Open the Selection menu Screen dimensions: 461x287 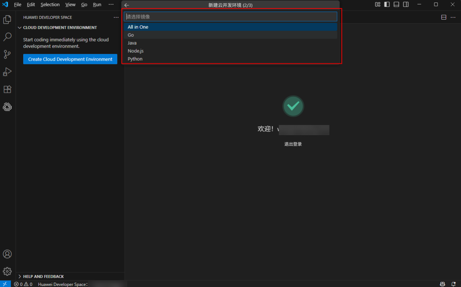coord(50,5)
